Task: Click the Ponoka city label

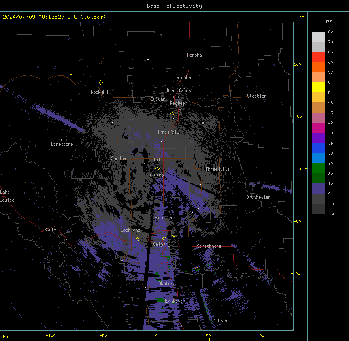Action: [194, 55]
